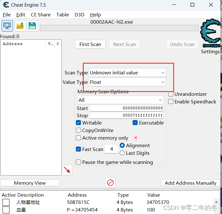
Task: Click the Stop address input field
Action: point(127,115)
